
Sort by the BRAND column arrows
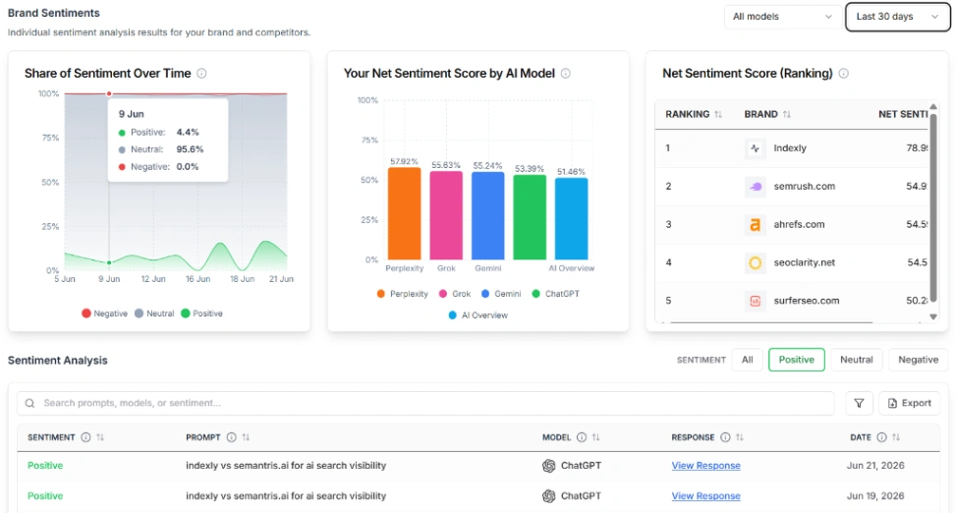pyautogui.click(x=787, y=115)
